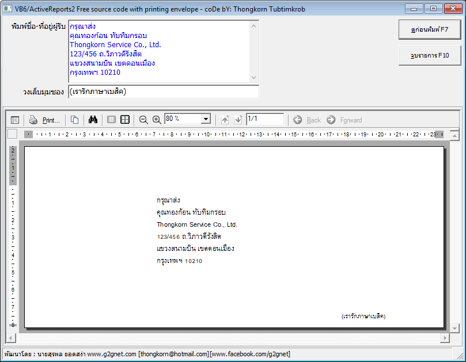This screenshot has width=466, height=362.
Task: Minimize the envelope printing window
Action: [414, 9]
